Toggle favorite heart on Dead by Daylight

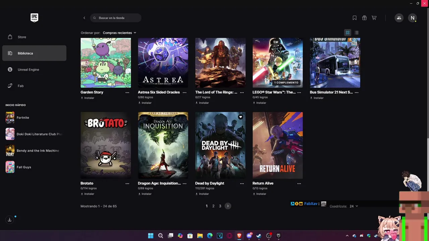(x=240, y=117)
